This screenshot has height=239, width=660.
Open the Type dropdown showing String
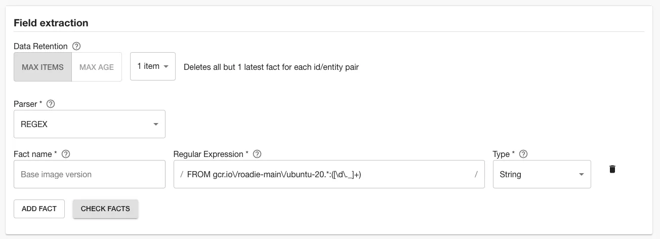[x=541, y=174]
